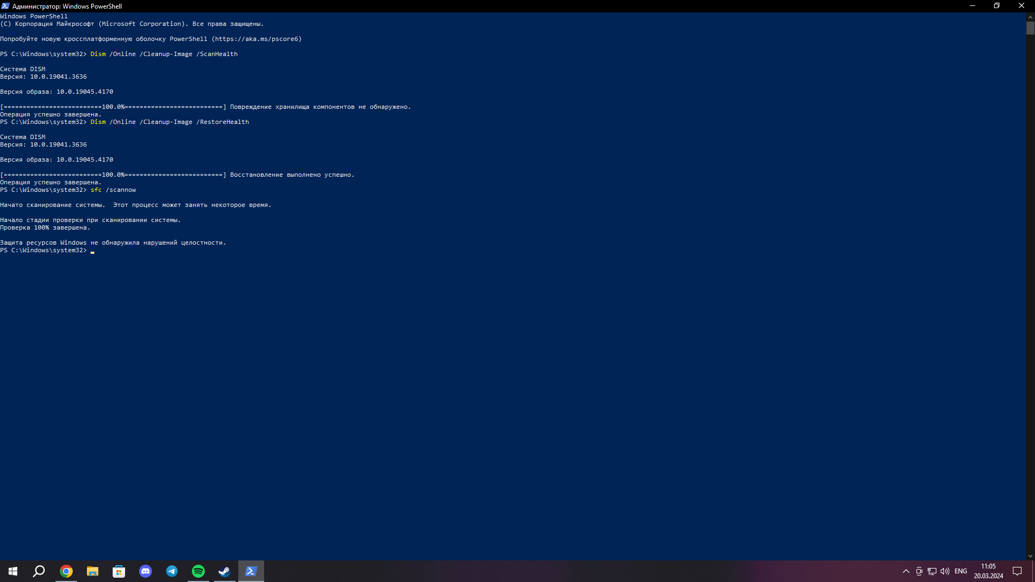Open the Windows Start menu
1035x582 pixels.
click(13, 571)
